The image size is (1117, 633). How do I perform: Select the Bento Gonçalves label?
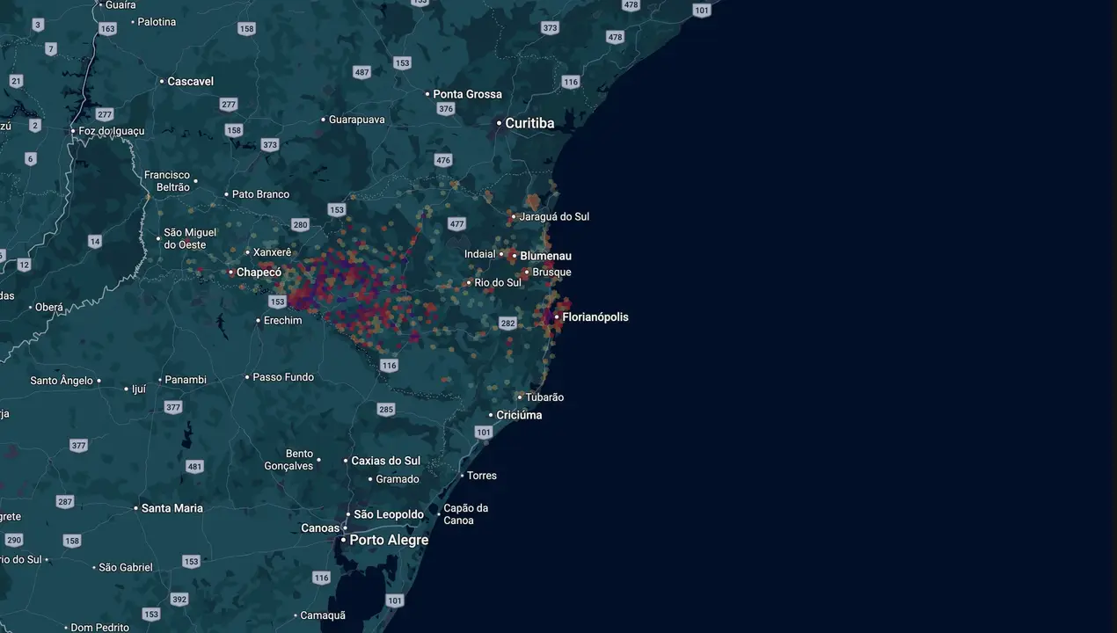(288, 460)
